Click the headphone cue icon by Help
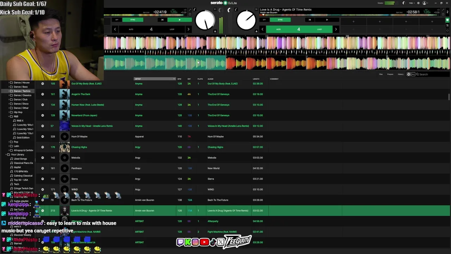This screenshot has width=451, height=254. 404,3
